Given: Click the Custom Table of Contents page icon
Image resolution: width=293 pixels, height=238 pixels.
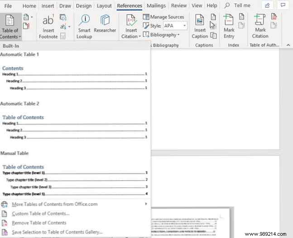Looking at the screenshot, I should pyautogui.click(x=4, y=214).
